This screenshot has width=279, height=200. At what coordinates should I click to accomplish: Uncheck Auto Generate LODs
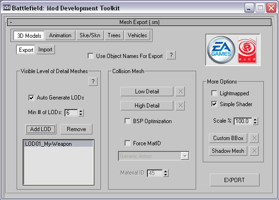coord(31,98)
